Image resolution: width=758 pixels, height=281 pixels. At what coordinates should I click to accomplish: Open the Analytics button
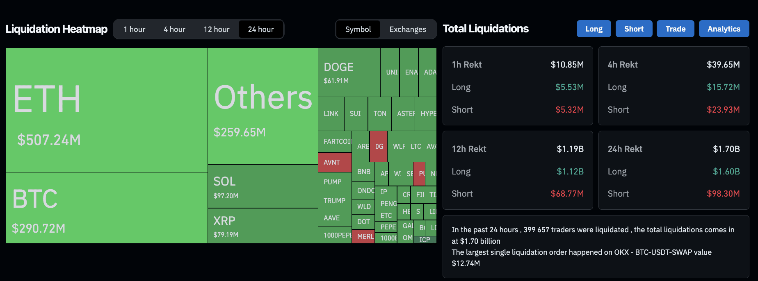724,29
